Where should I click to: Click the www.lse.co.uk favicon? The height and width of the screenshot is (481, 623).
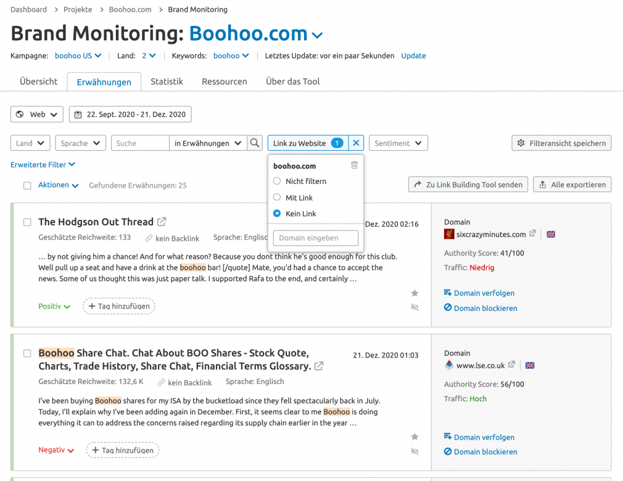pyautogui.click(x=449, y=365)
